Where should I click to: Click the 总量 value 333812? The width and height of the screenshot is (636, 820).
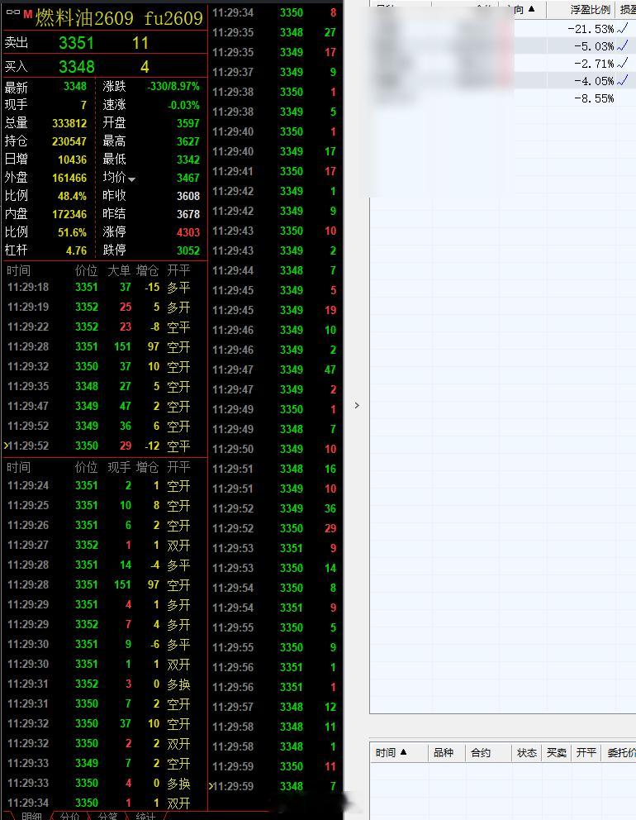pyautogui.click(x=69, y=123)
